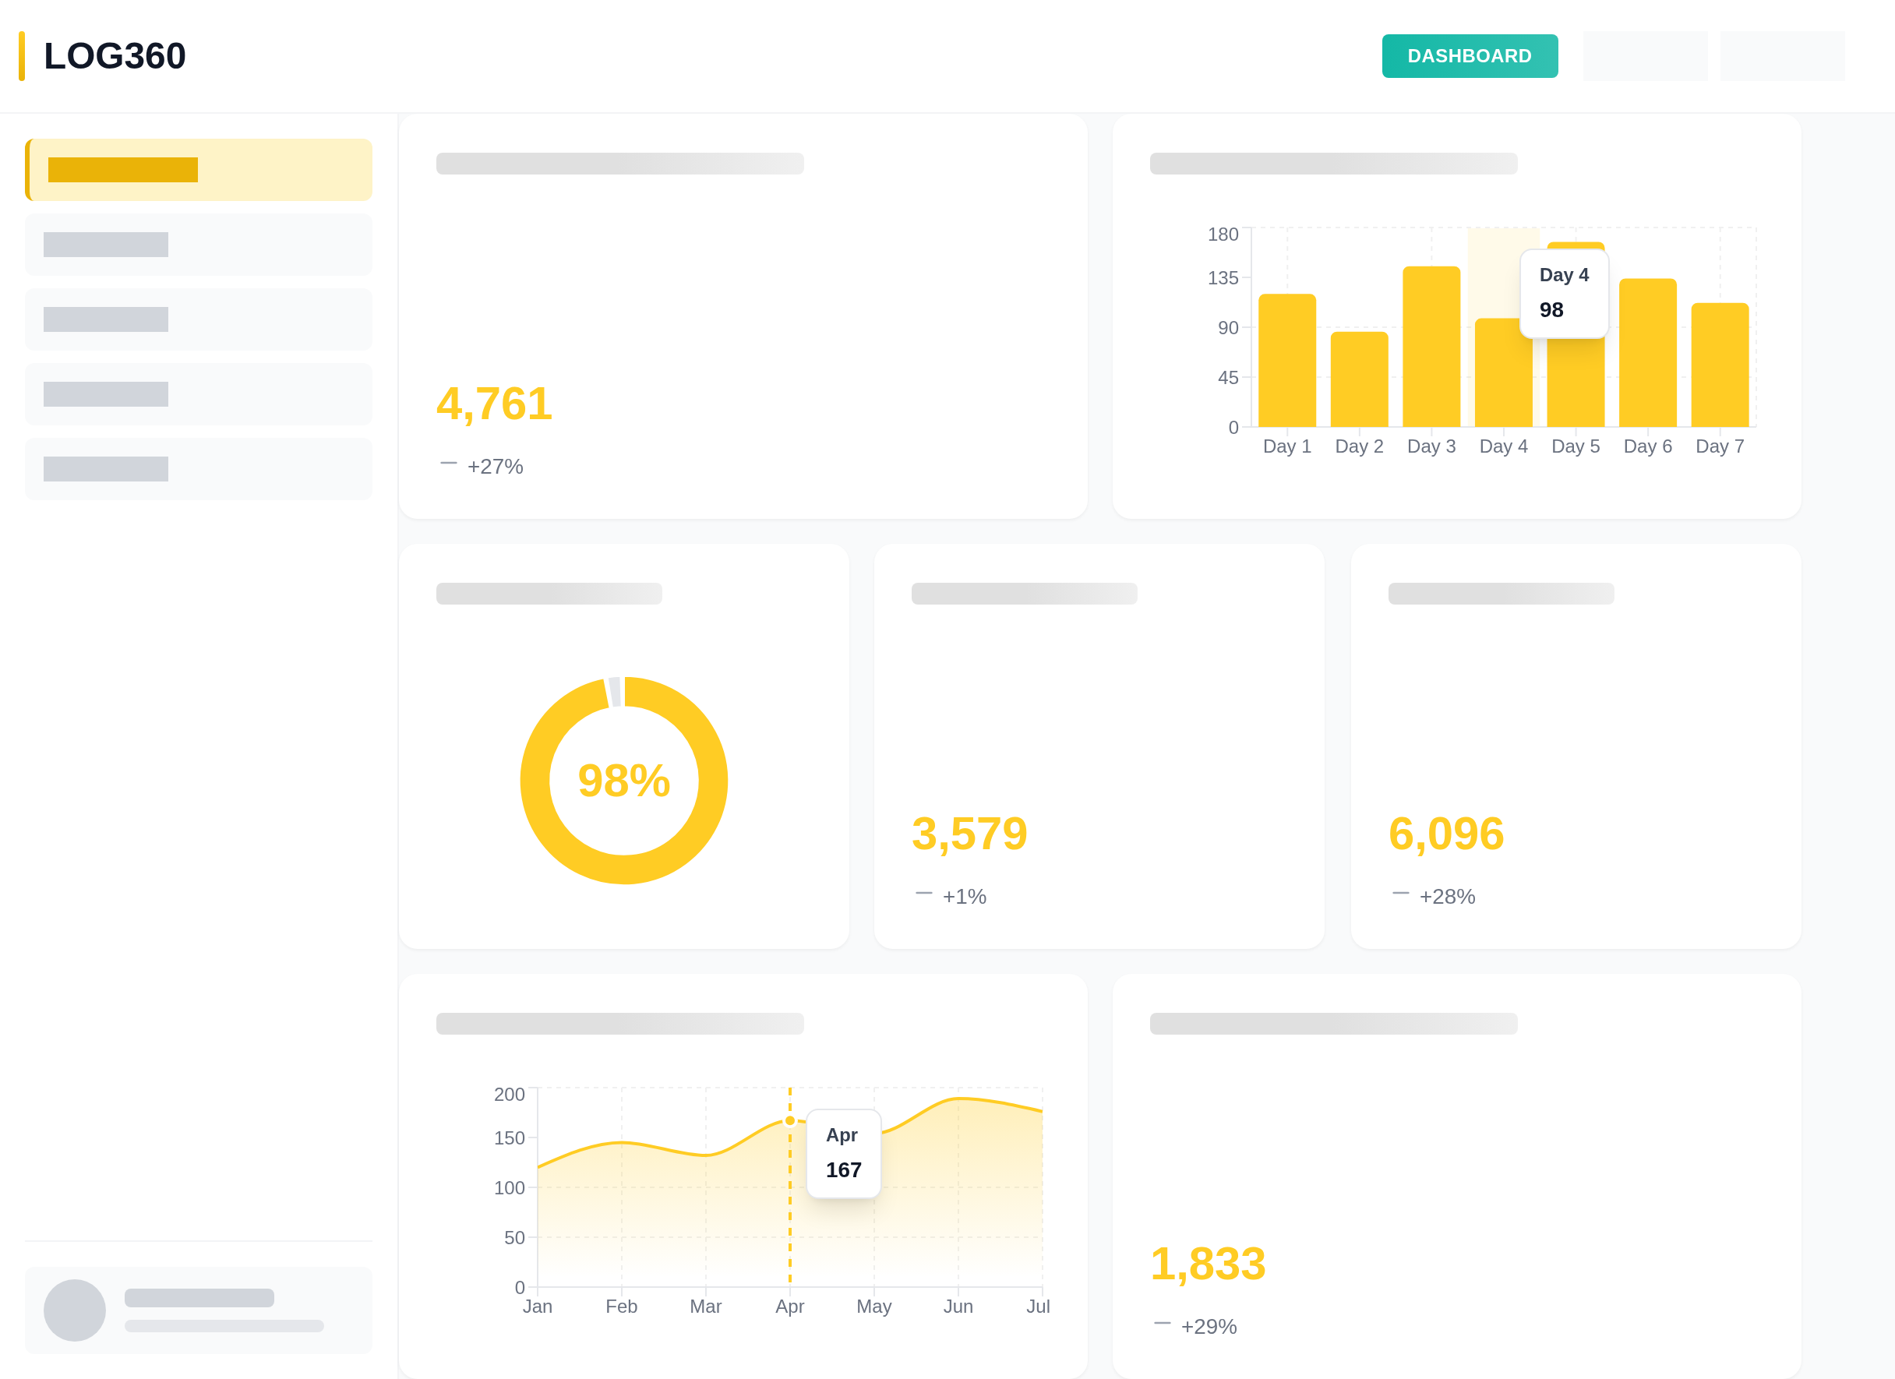Click the Day 1 bar in chart

[x=1286, y=361]
